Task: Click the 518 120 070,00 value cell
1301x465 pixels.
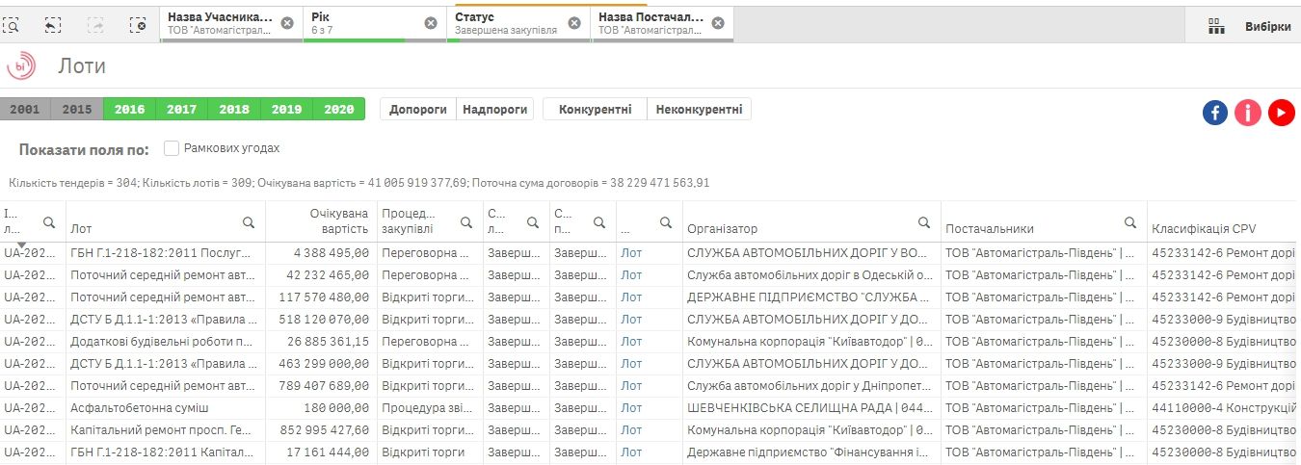Action: tap(320, 319)
